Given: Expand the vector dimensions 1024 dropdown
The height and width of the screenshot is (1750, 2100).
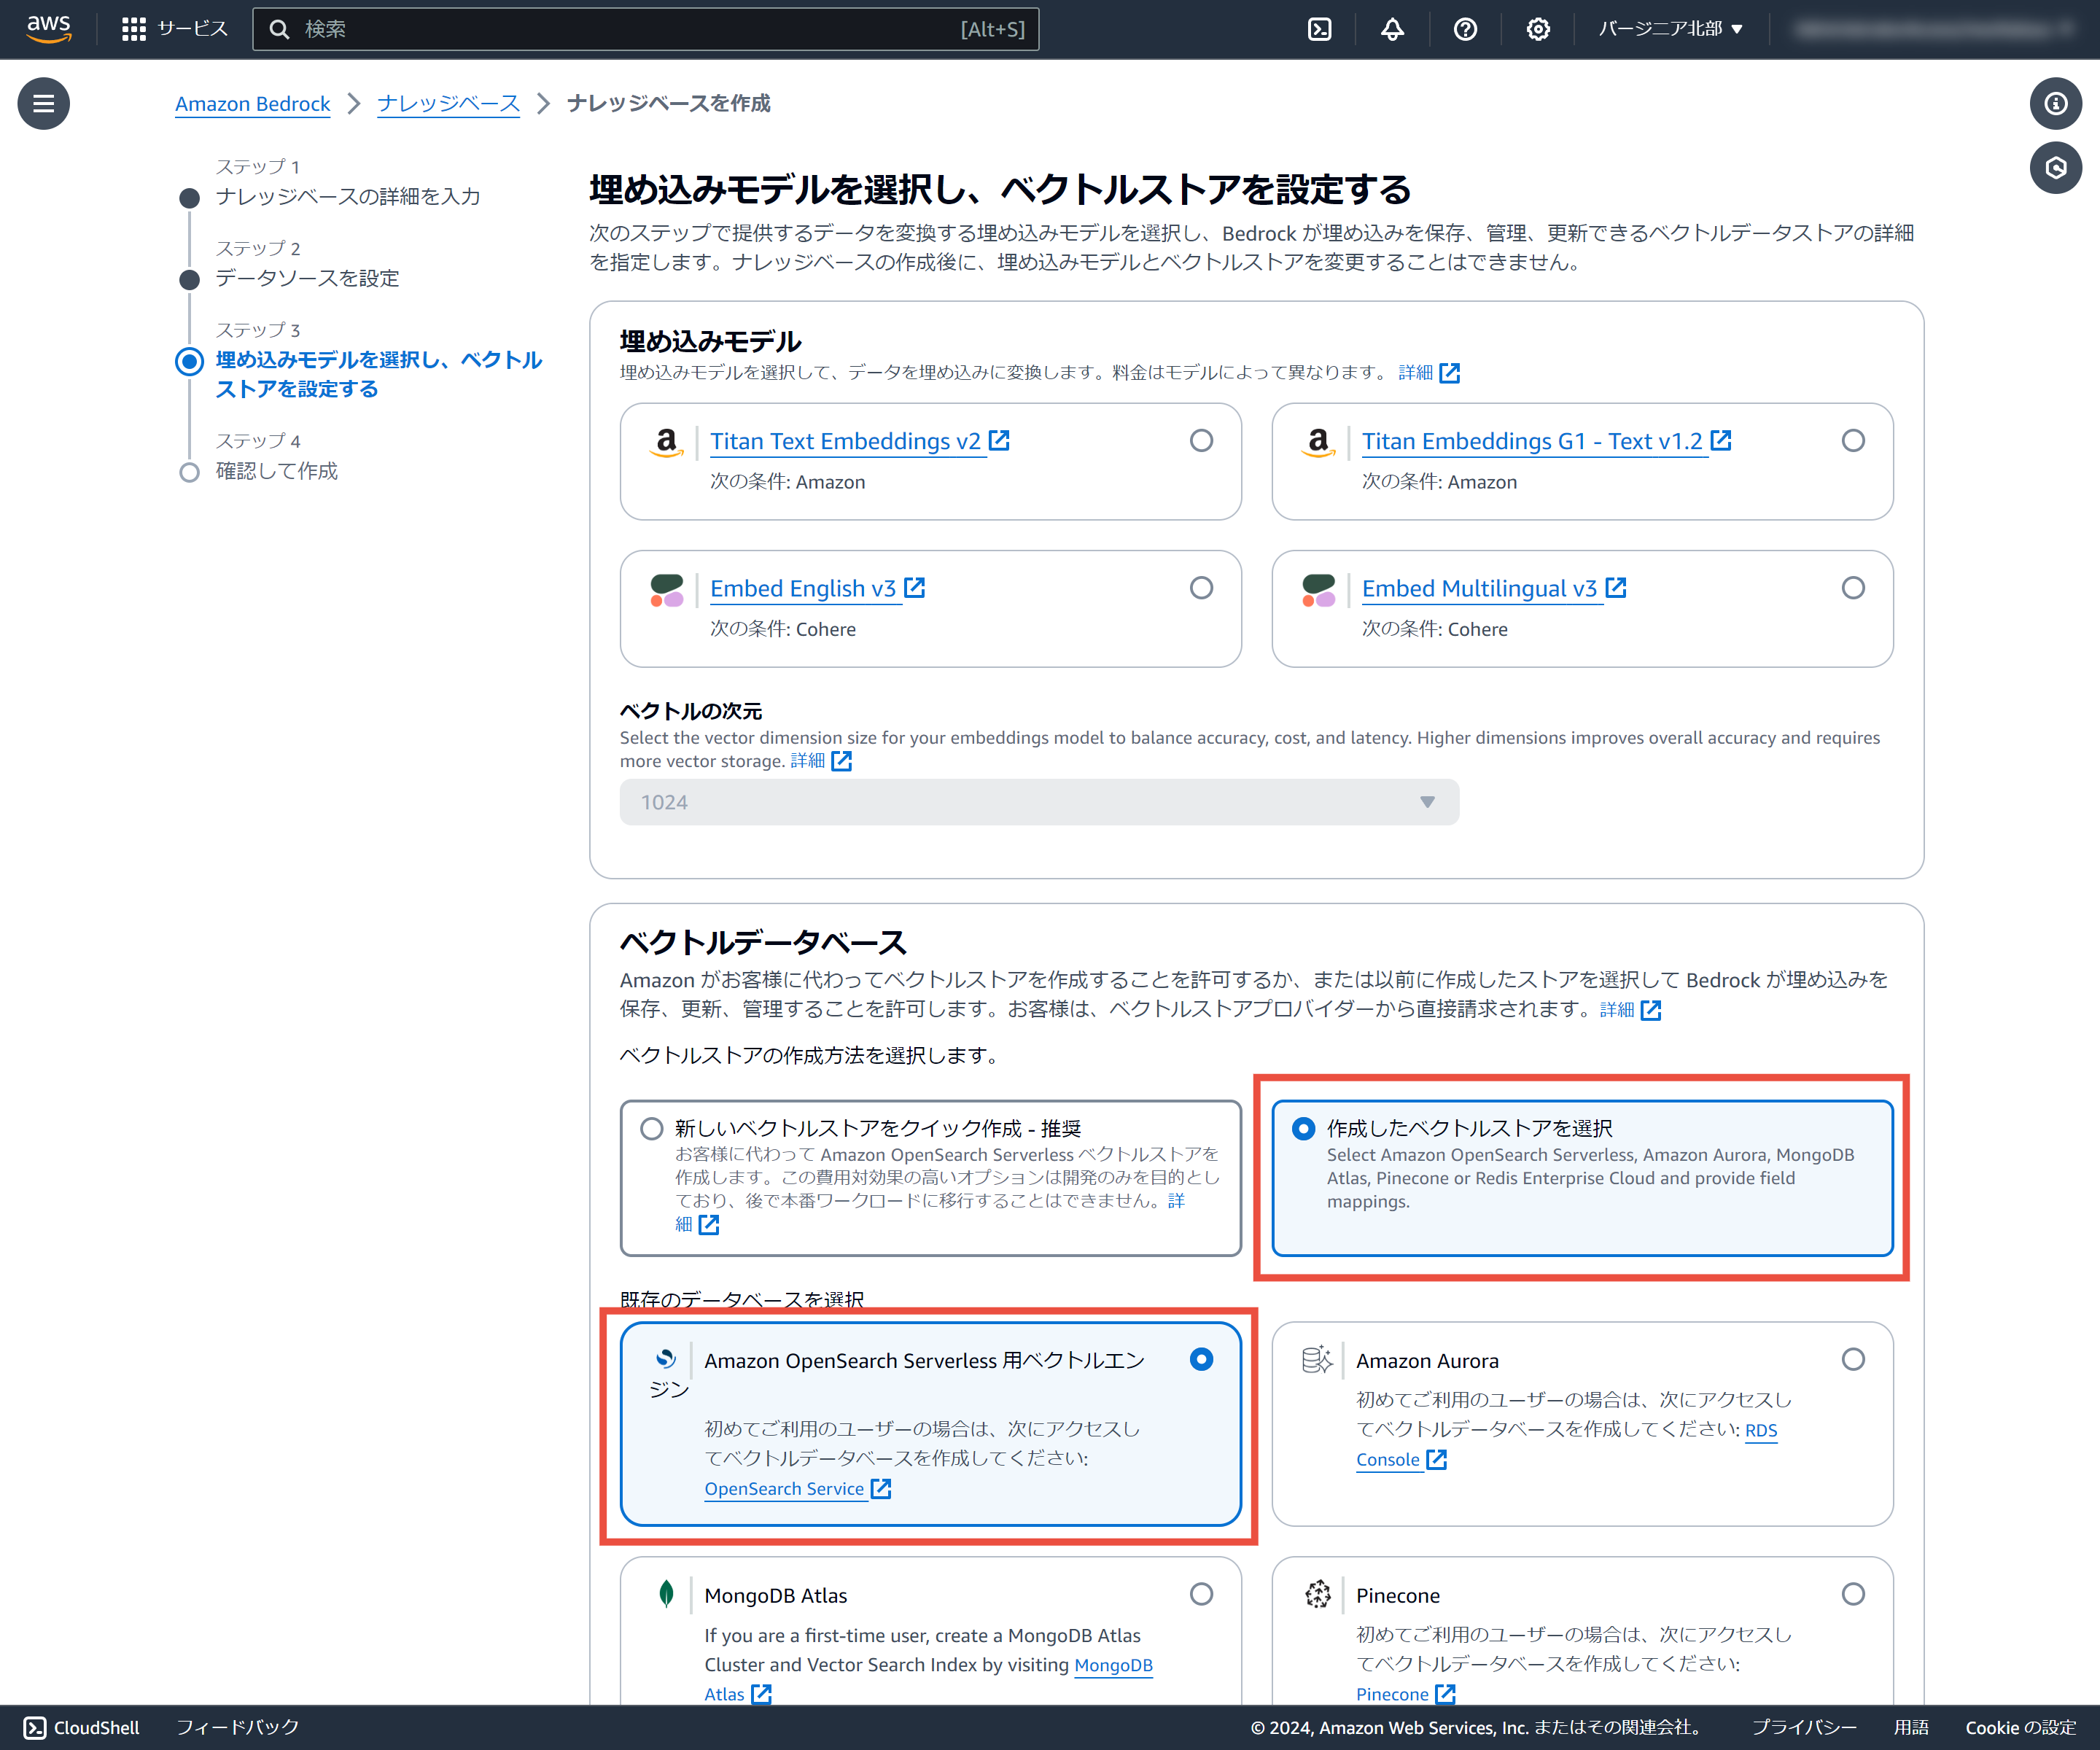Looking at the screenshot, I should click(x=1038, y=802).
